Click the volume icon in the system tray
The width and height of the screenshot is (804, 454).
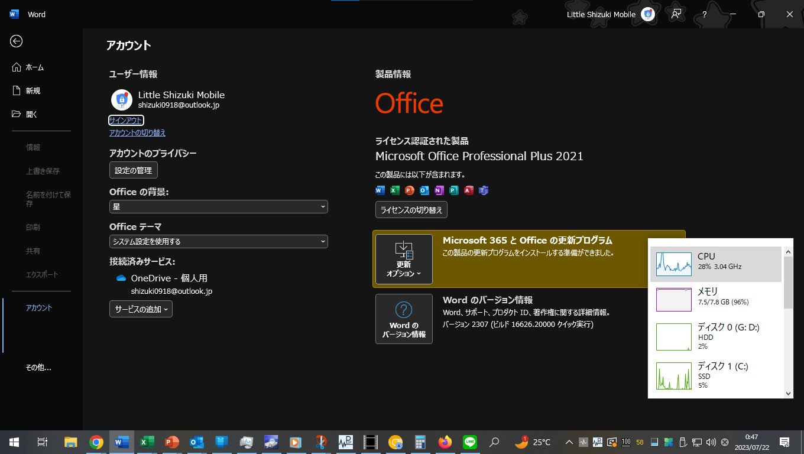pyautogui.click(x=710, y=442)
